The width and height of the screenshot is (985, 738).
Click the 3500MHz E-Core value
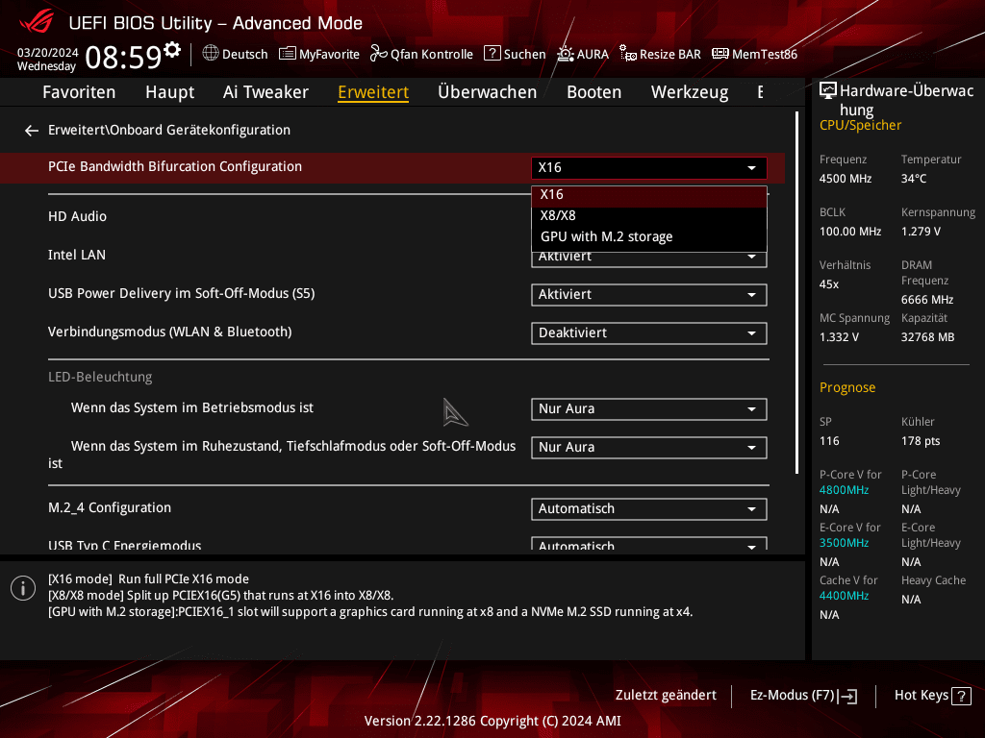pyautogui.click(x=844, y=543)
